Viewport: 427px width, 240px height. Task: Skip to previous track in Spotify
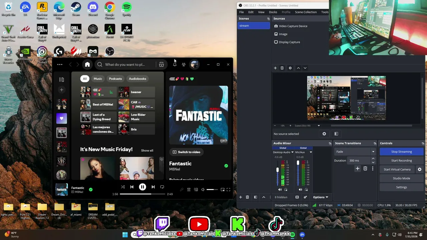coord(132,187)
